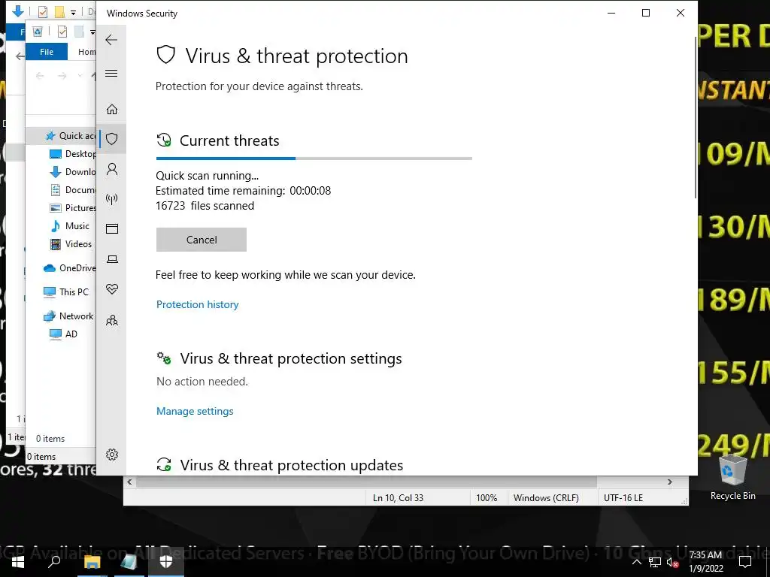770x577 pixels.
Task: Select OneDrive in File Explorer navigation pane
Action: [70, 268]
